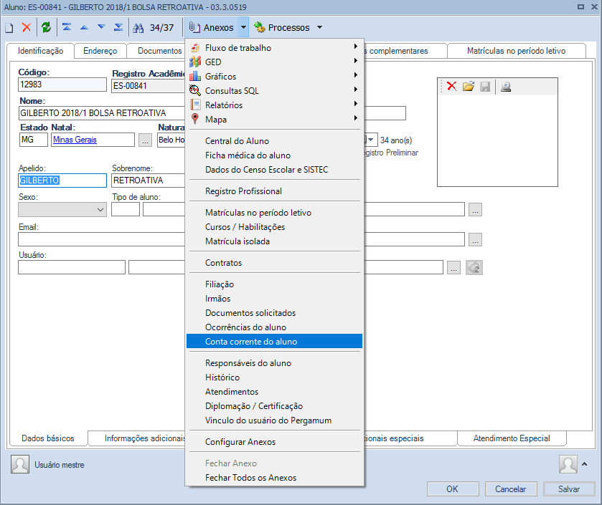Select Filiação menu entry
Viewport: 602px width, 505px height.
coord(275,284)
